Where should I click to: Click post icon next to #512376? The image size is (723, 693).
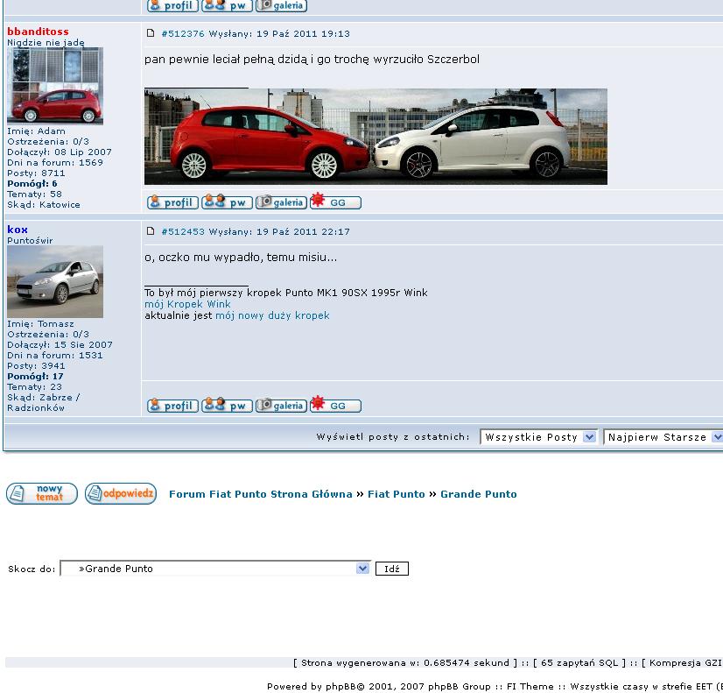151,33
